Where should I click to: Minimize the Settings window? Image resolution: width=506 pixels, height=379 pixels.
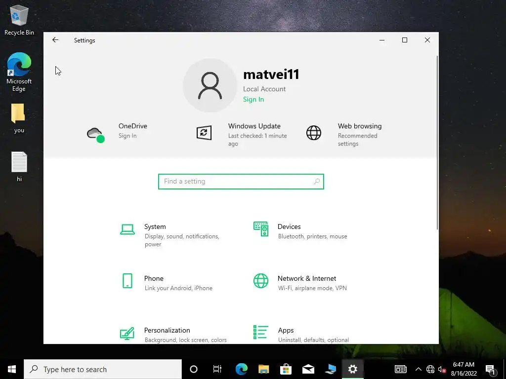pyautogui.click(x=382, y=40)
